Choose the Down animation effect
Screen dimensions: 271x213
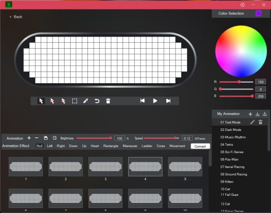click(x=73, y=146)
